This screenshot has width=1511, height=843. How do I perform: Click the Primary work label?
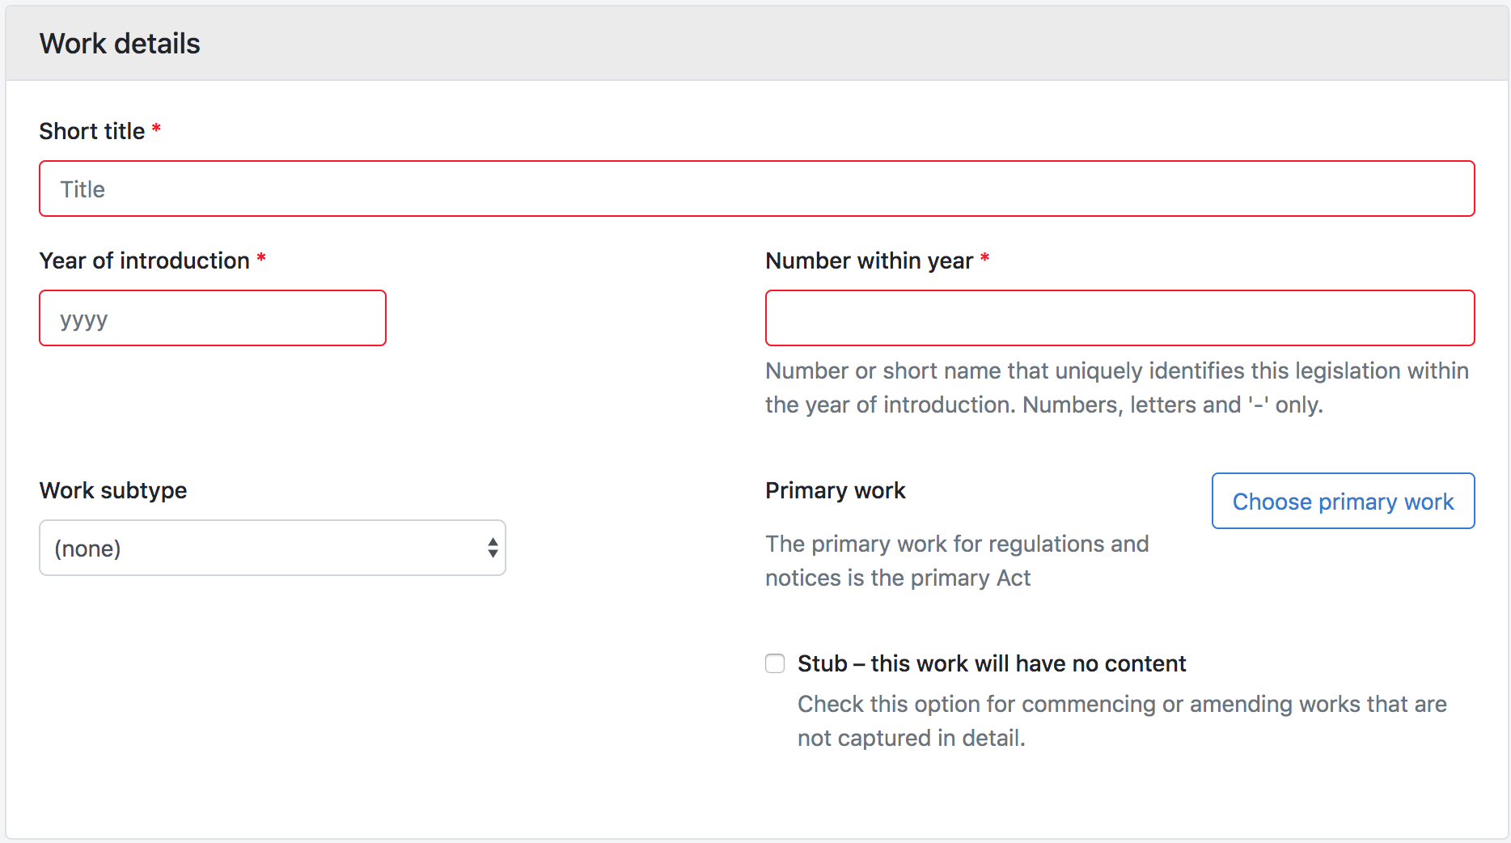(x=835, y=490)
